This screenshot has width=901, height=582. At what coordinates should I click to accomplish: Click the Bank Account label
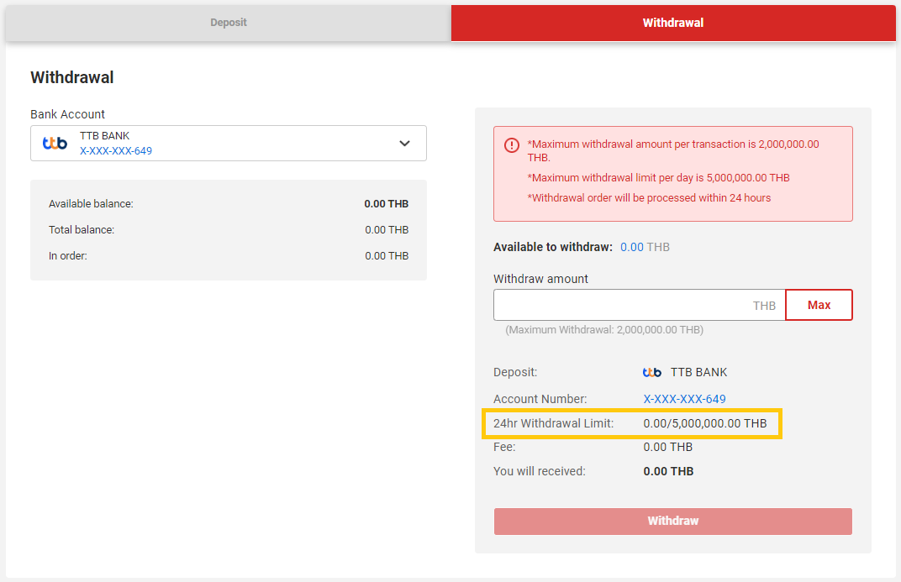[x=68, y=114]
